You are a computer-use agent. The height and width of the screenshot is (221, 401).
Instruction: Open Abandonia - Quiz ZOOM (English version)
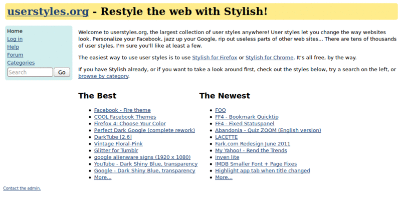(x=268, y=130)
